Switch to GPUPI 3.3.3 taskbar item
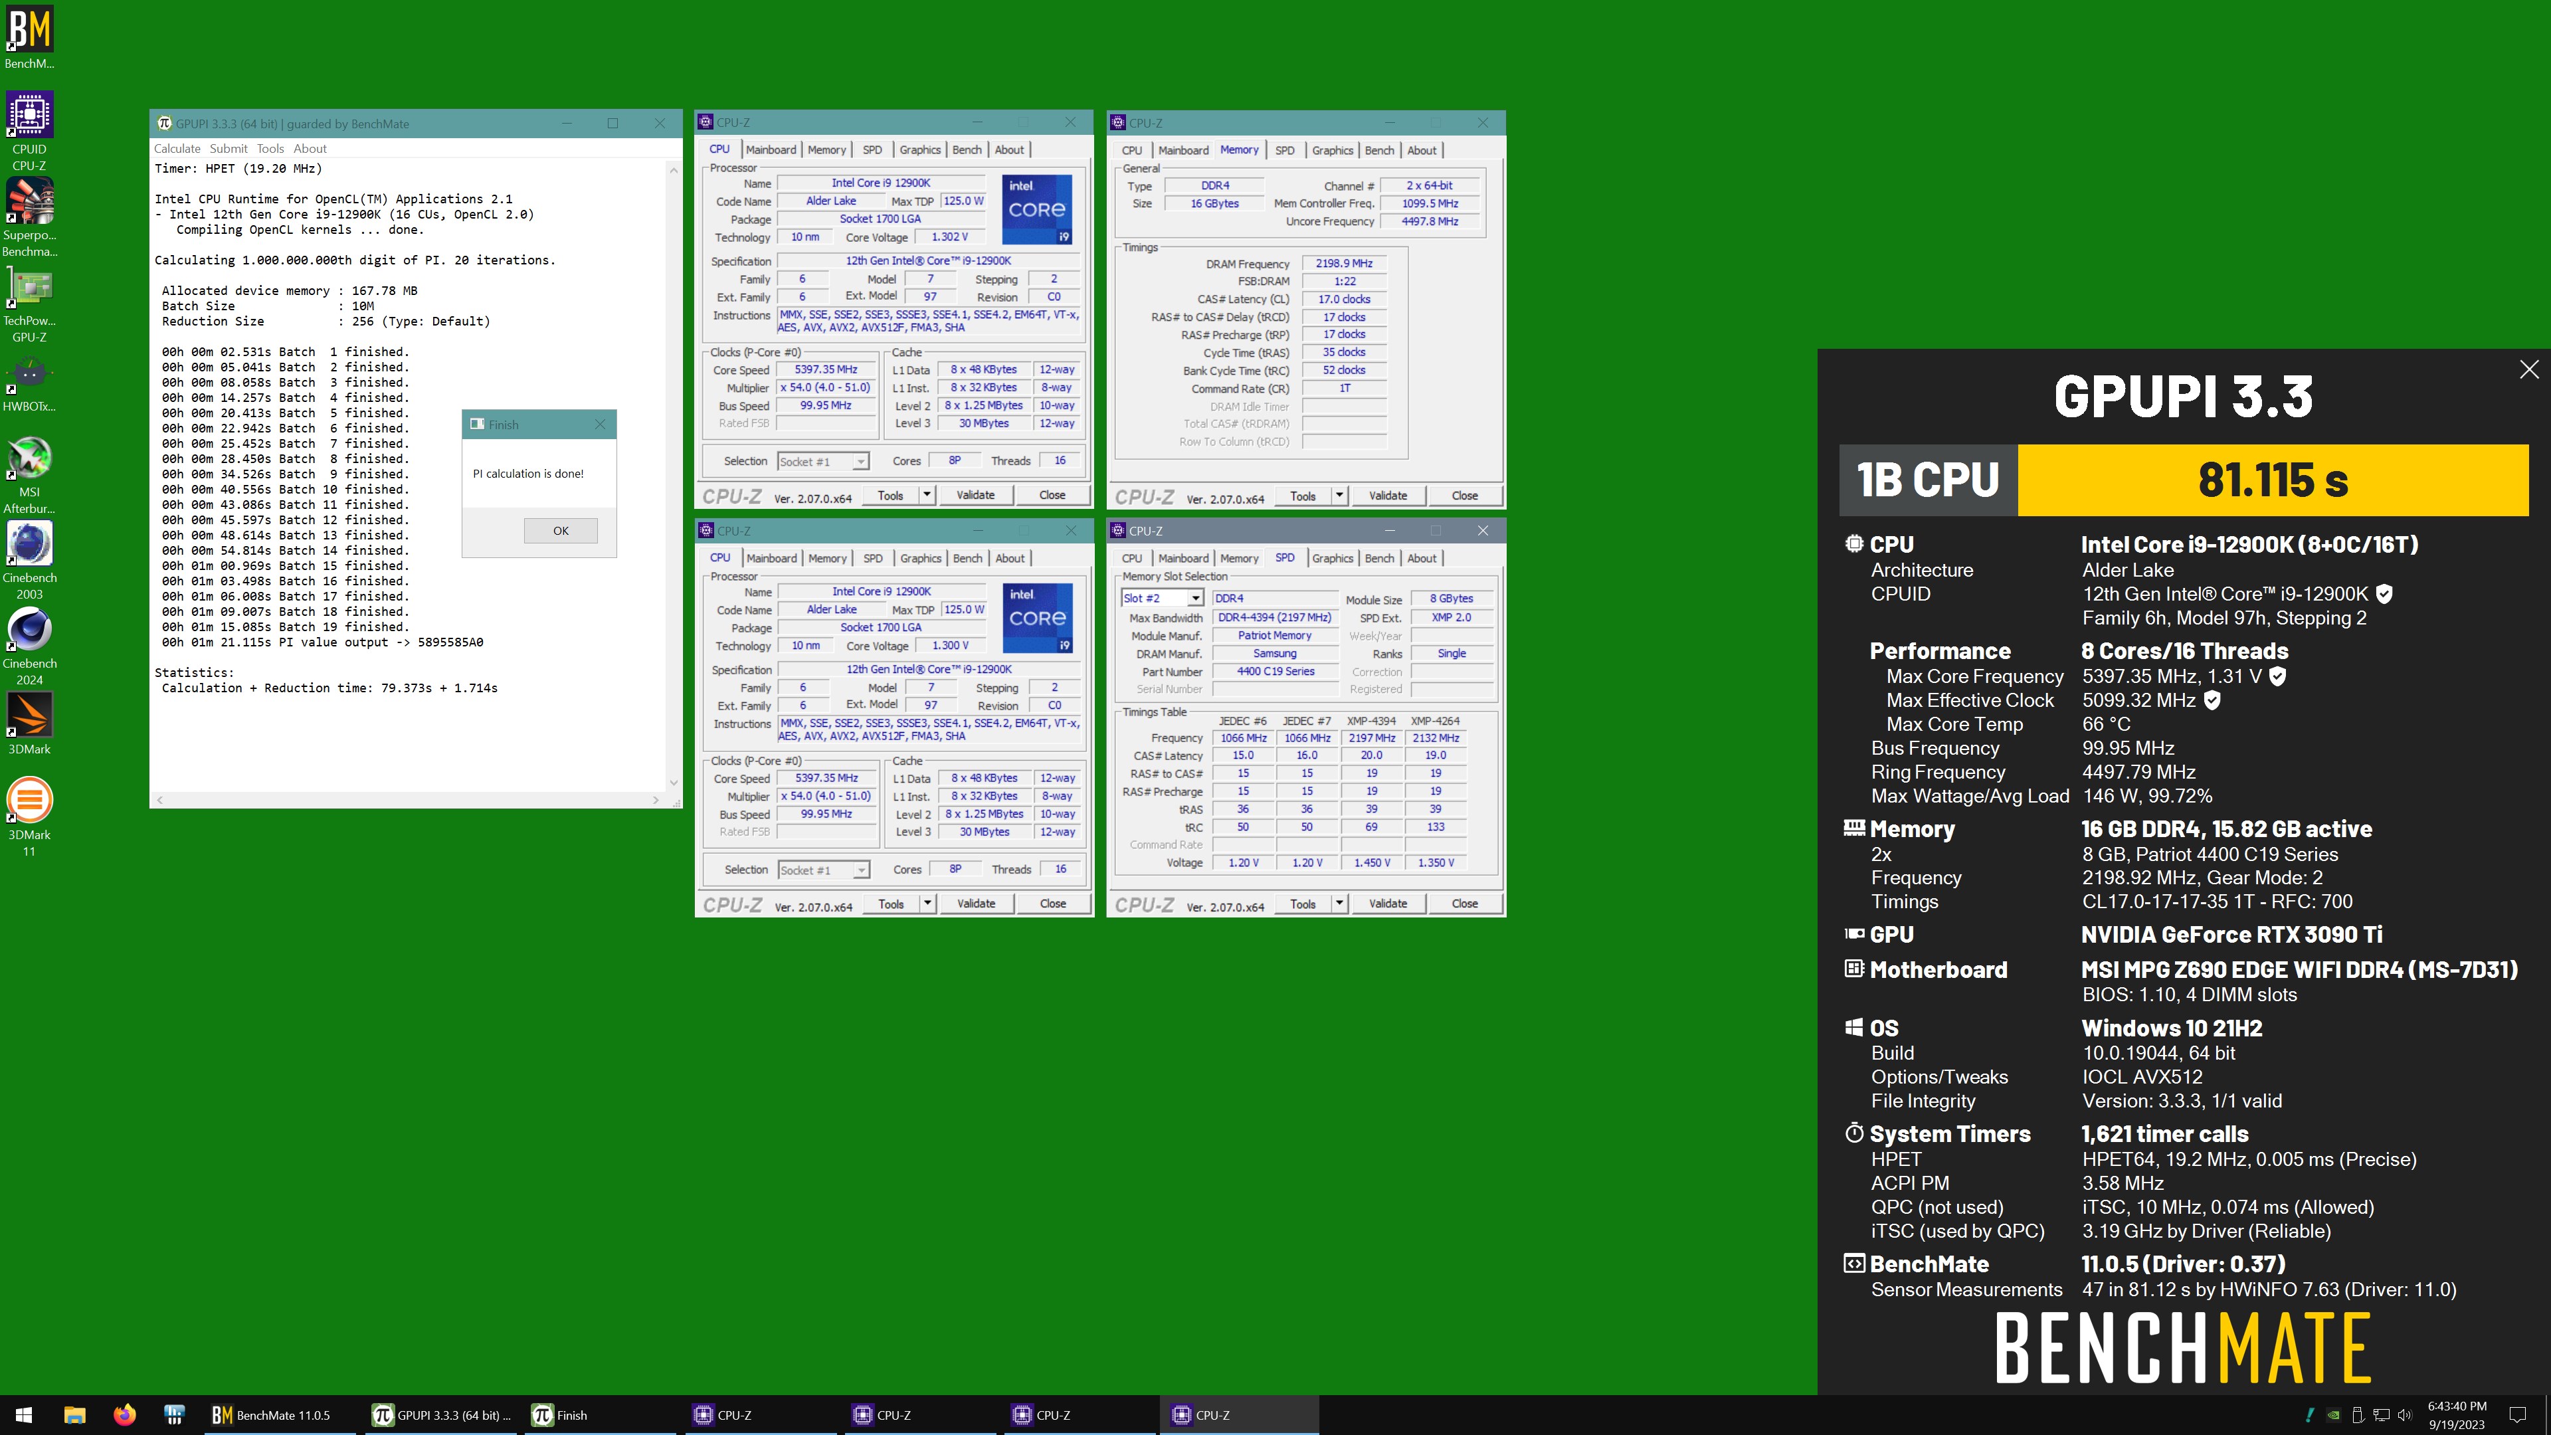The height and width of the screenshot is (1435, 2551). pos(440,1415)
